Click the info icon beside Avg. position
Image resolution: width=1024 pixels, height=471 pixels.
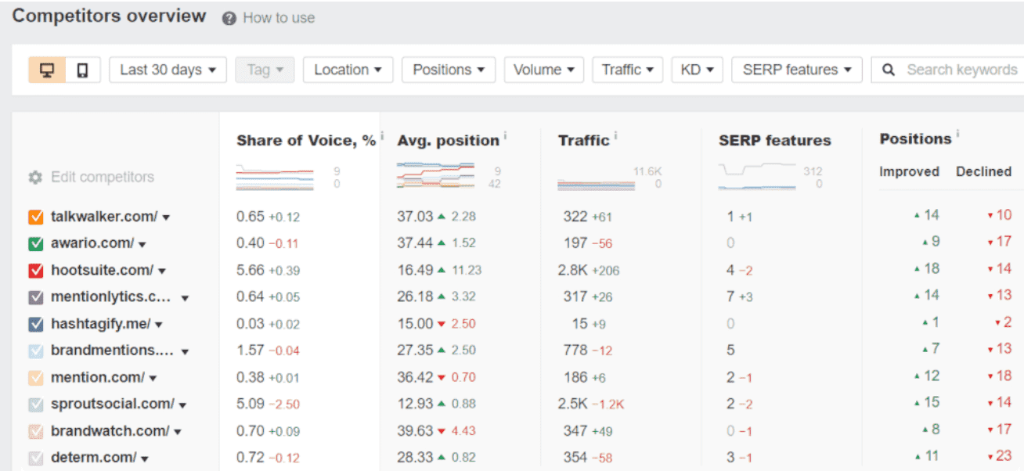[503, 134]
